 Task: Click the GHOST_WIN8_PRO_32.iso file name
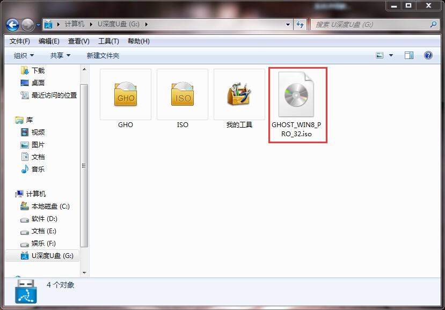[296, 129]
